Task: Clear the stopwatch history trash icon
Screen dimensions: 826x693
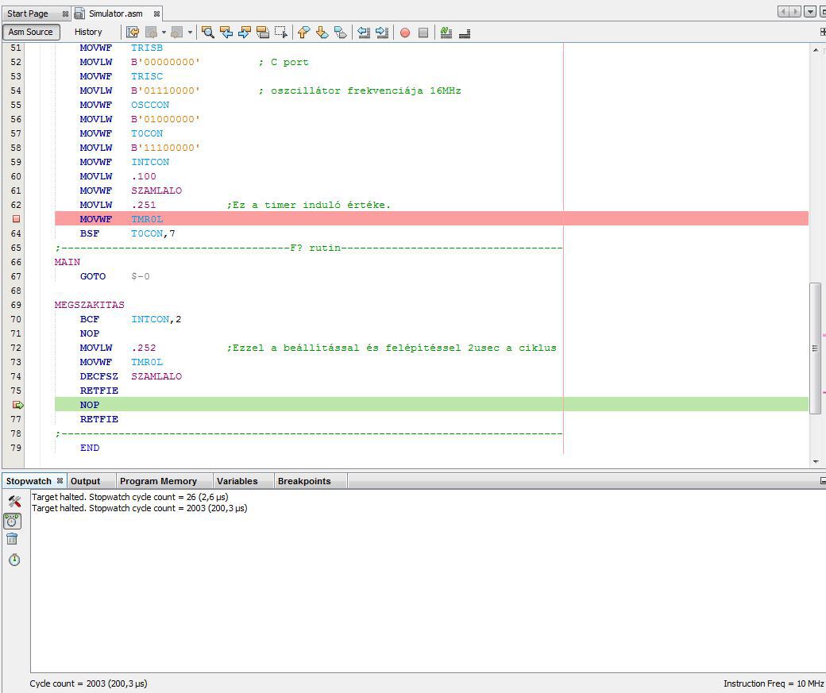Action: coord(13,539)
